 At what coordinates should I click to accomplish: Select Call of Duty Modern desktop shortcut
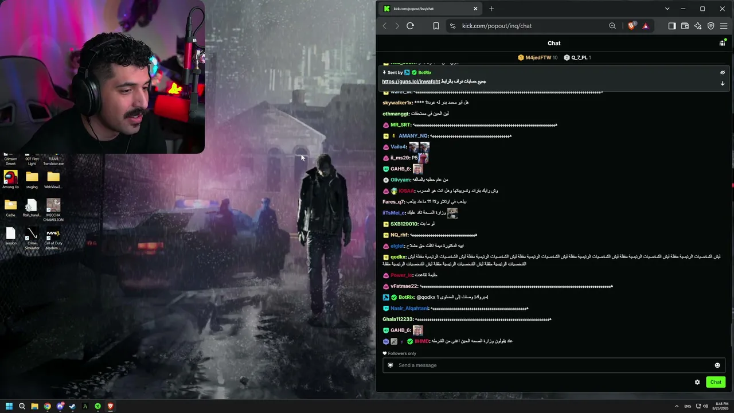coord(53,239)
